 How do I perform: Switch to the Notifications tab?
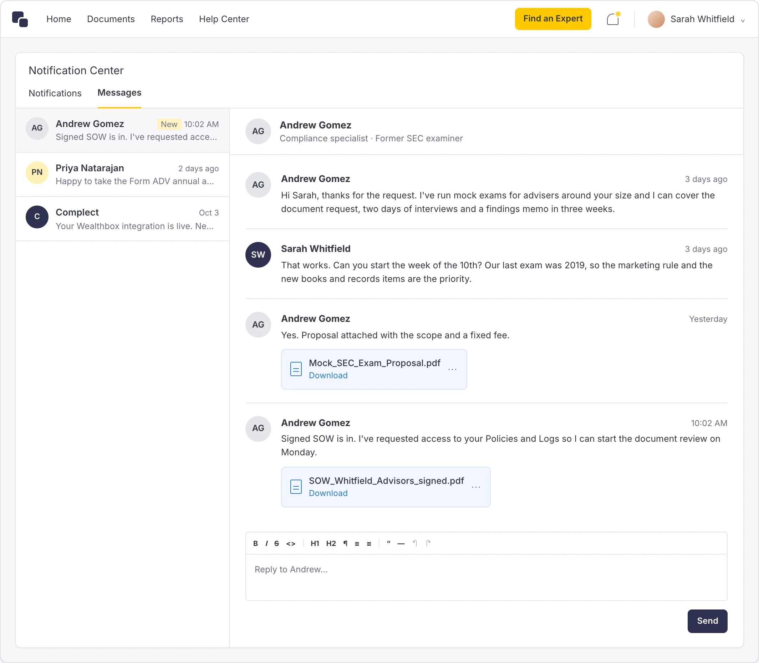coord(55,93)
